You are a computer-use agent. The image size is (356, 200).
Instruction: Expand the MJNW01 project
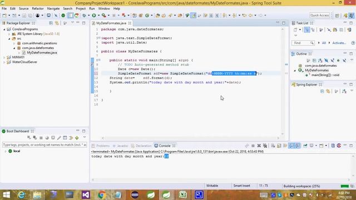pos(4,57)
